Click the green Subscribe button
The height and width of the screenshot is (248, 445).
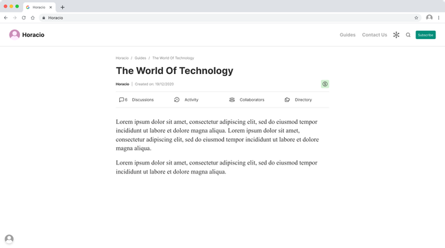point(425,35)
